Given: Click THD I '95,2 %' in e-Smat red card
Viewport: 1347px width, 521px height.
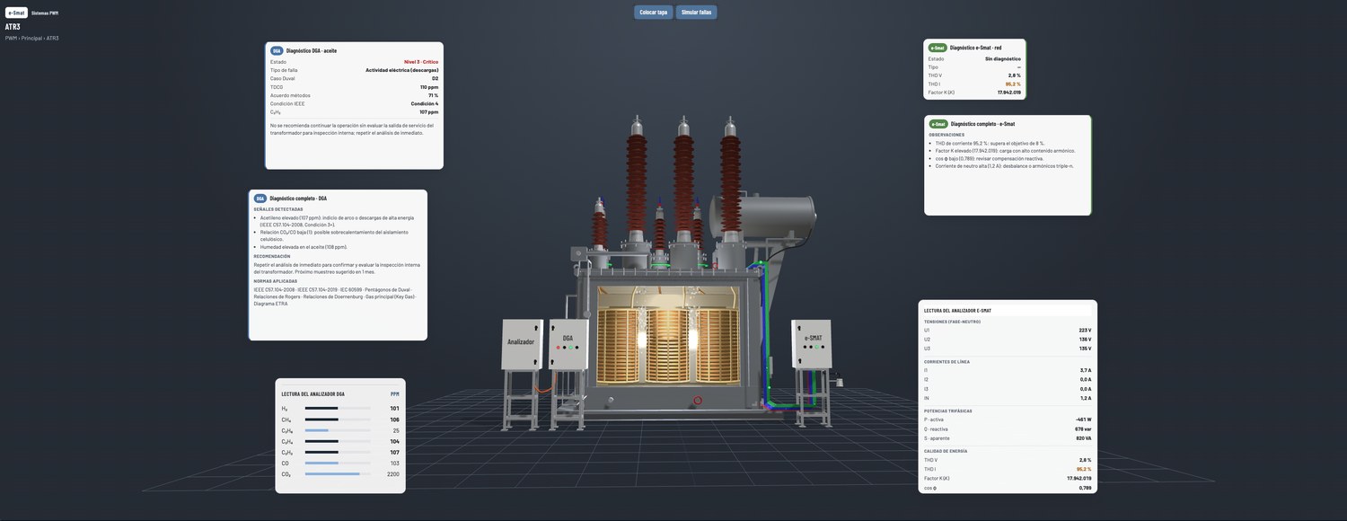Looking at the screenshot, I should [x=1013, y=84].
